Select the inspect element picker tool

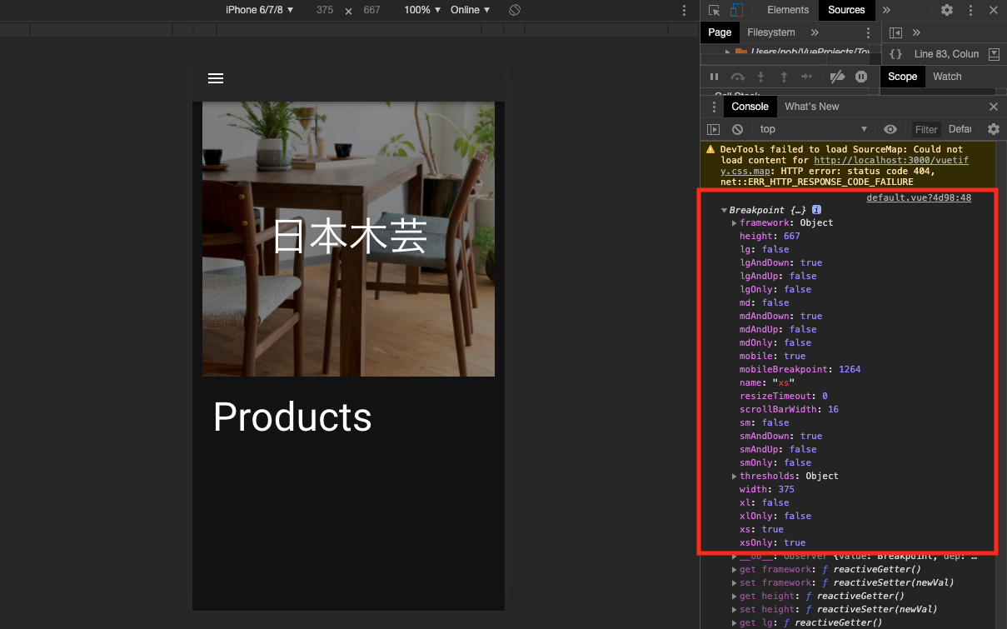coord(714,10)
